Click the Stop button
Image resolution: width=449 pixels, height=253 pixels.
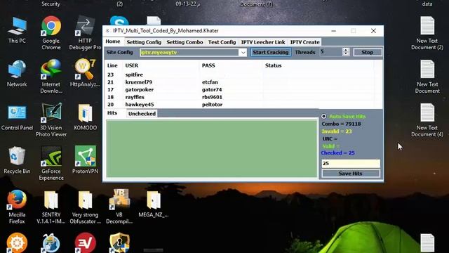pos(367,52)
